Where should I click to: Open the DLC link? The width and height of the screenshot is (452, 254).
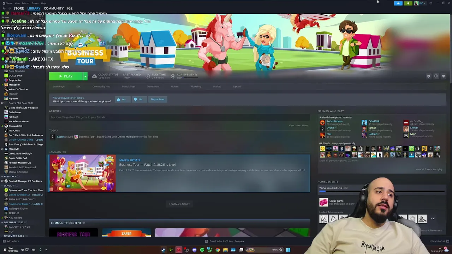tap(78, 86)
